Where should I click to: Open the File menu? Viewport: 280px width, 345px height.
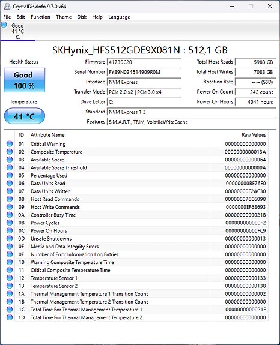[7, 17]
